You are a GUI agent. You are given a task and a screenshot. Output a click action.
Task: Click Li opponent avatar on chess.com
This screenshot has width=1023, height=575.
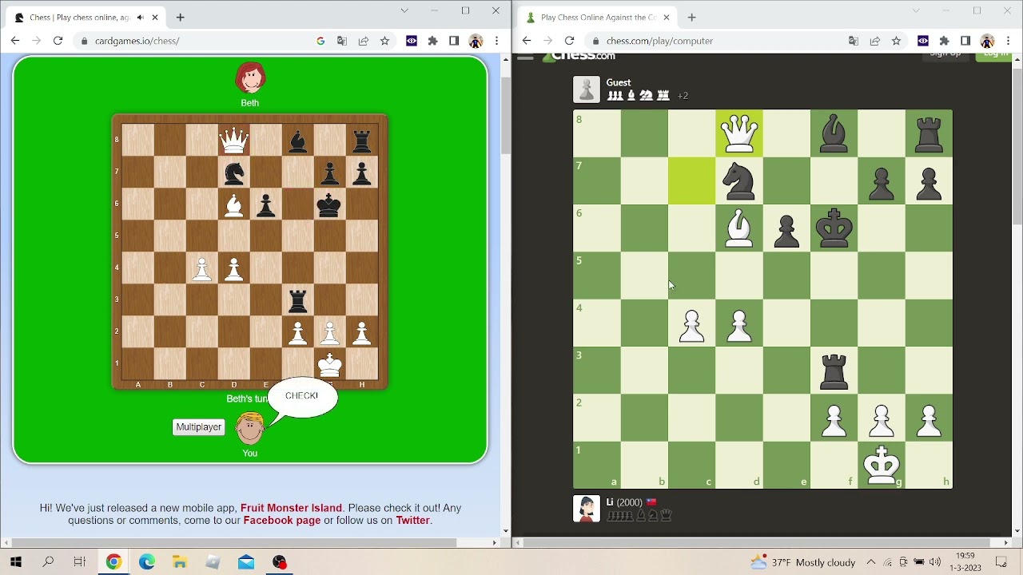coord(587,509)
